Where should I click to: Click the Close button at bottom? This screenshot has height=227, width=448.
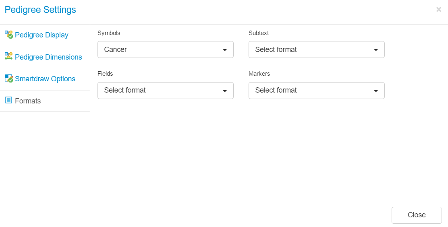click(417, 215)
